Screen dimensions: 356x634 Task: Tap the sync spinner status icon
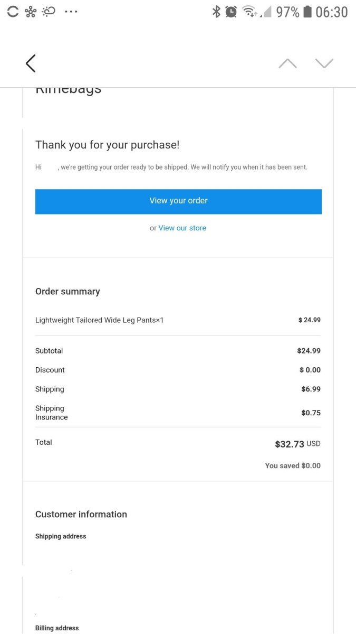pos(13,12)
